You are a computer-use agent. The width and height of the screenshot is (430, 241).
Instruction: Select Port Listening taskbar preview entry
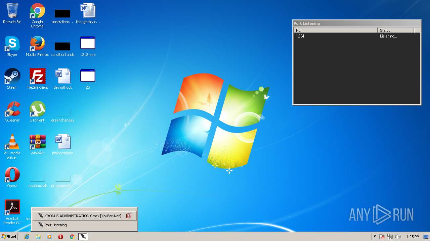tap(85, 225)
